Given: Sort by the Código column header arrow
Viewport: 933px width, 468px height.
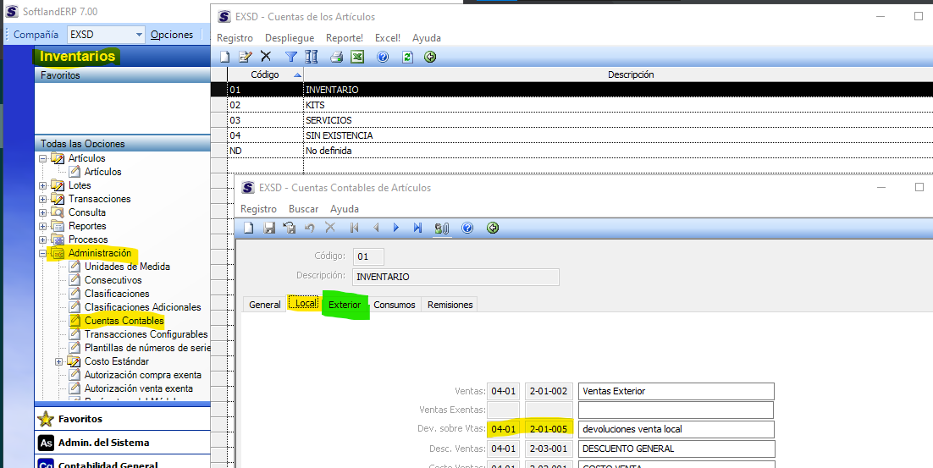Looking at the screenshot, I should click(297, 75).
